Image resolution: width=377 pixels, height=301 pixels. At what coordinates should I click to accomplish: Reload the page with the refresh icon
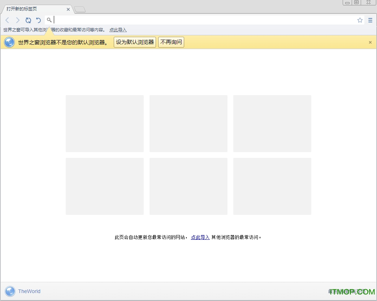28,20
